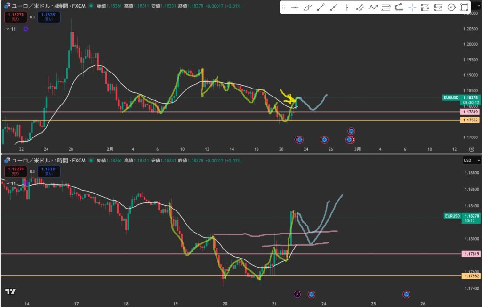Select the Fibonacci retracement tool
This screenshot has width=482, height=307.
[386, 8]
